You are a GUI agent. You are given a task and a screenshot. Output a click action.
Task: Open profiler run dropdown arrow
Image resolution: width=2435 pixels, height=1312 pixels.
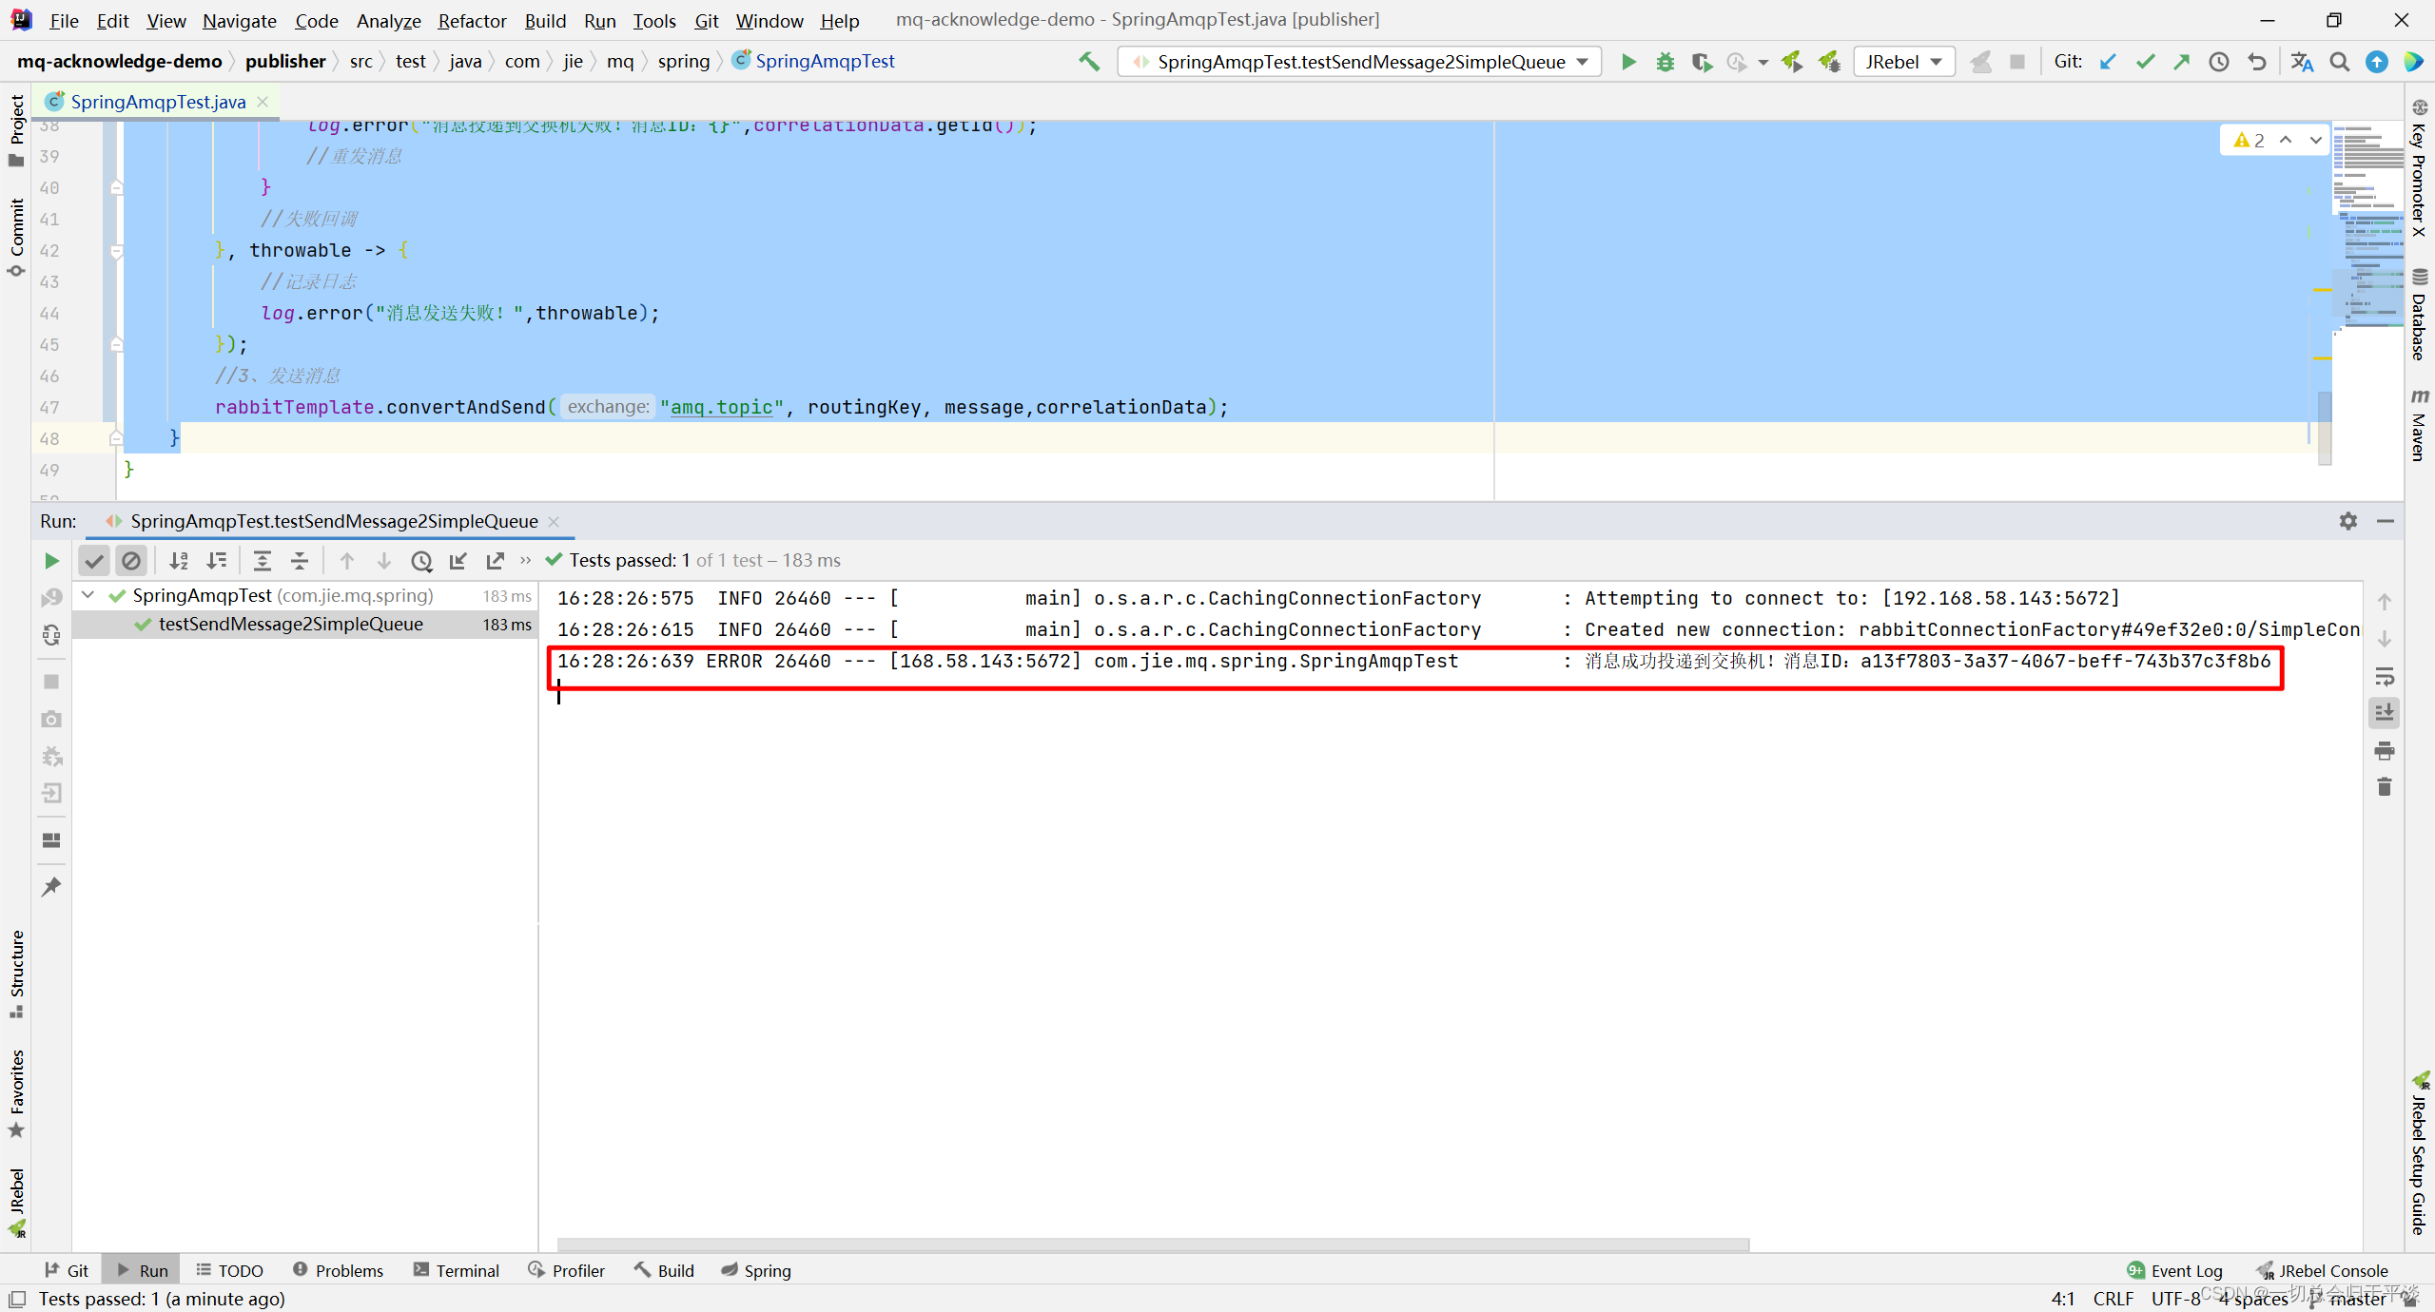pyautogui.click(x=1763, y=62)
